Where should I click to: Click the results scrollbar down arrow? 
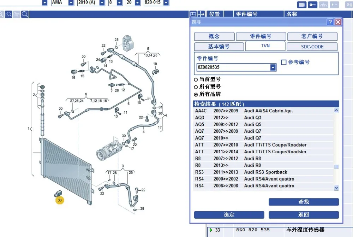pos(336,188)
